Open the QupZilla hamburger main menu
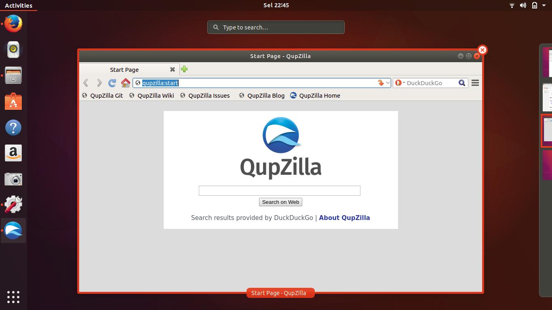The width and height of the screenshot is (552, 310). [475, 83]
